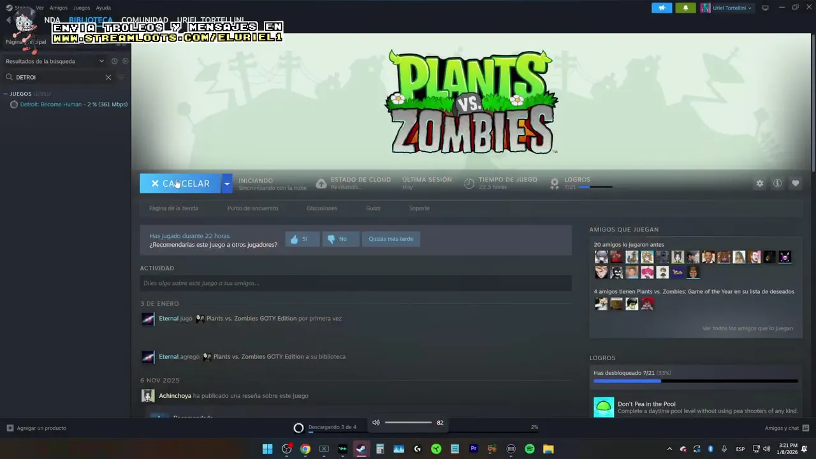The height and width of the screenshot is (459, 816).
Task: Click the play time clock icon
Action: point(469,184)
